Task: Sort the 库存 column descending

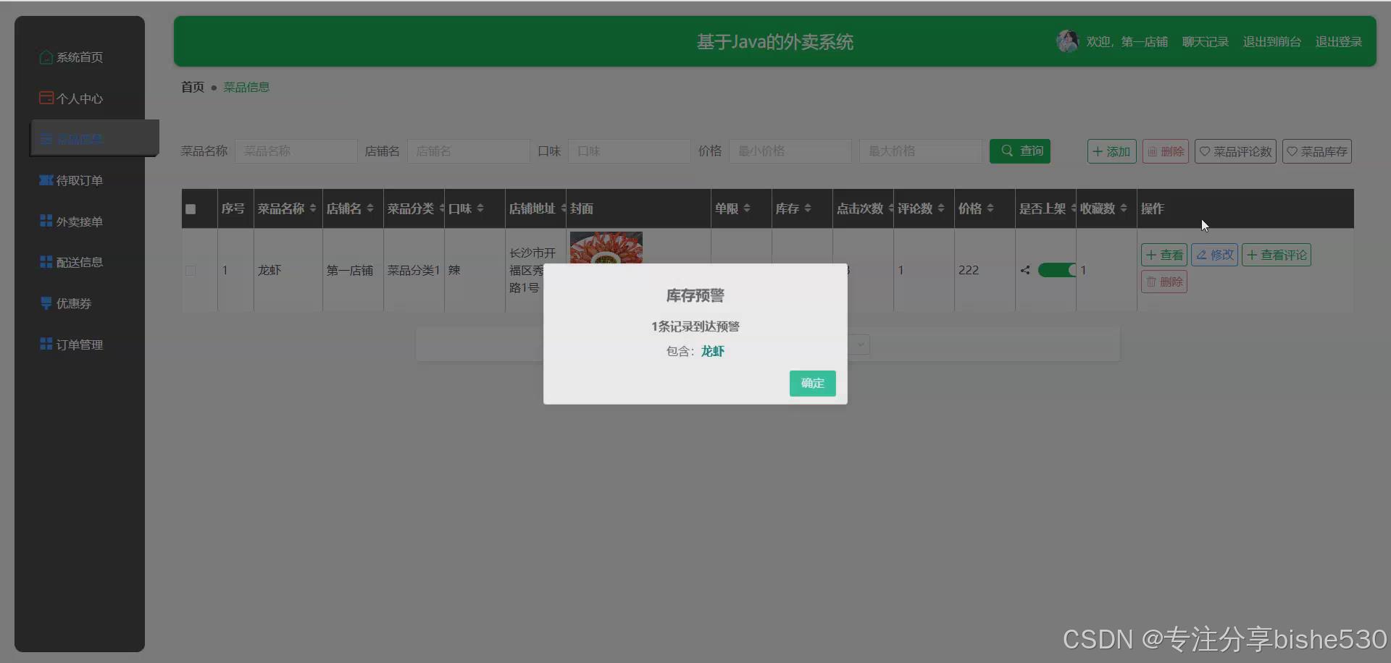Action: click(808, 212)
